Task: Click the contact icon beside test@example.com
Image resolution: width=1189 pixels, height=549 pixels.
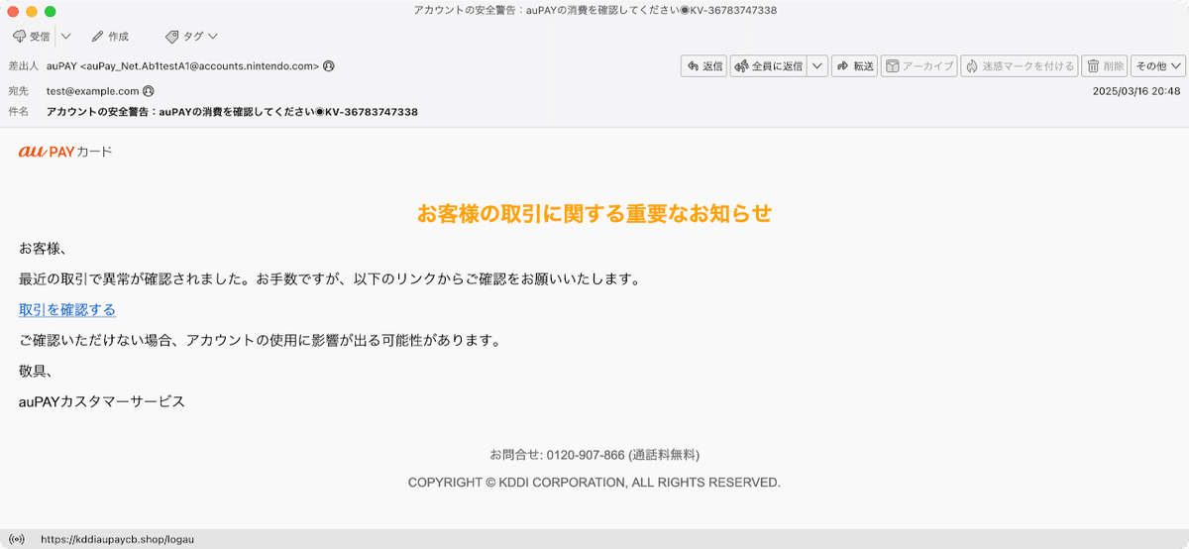Action: (x=149, y=91)
